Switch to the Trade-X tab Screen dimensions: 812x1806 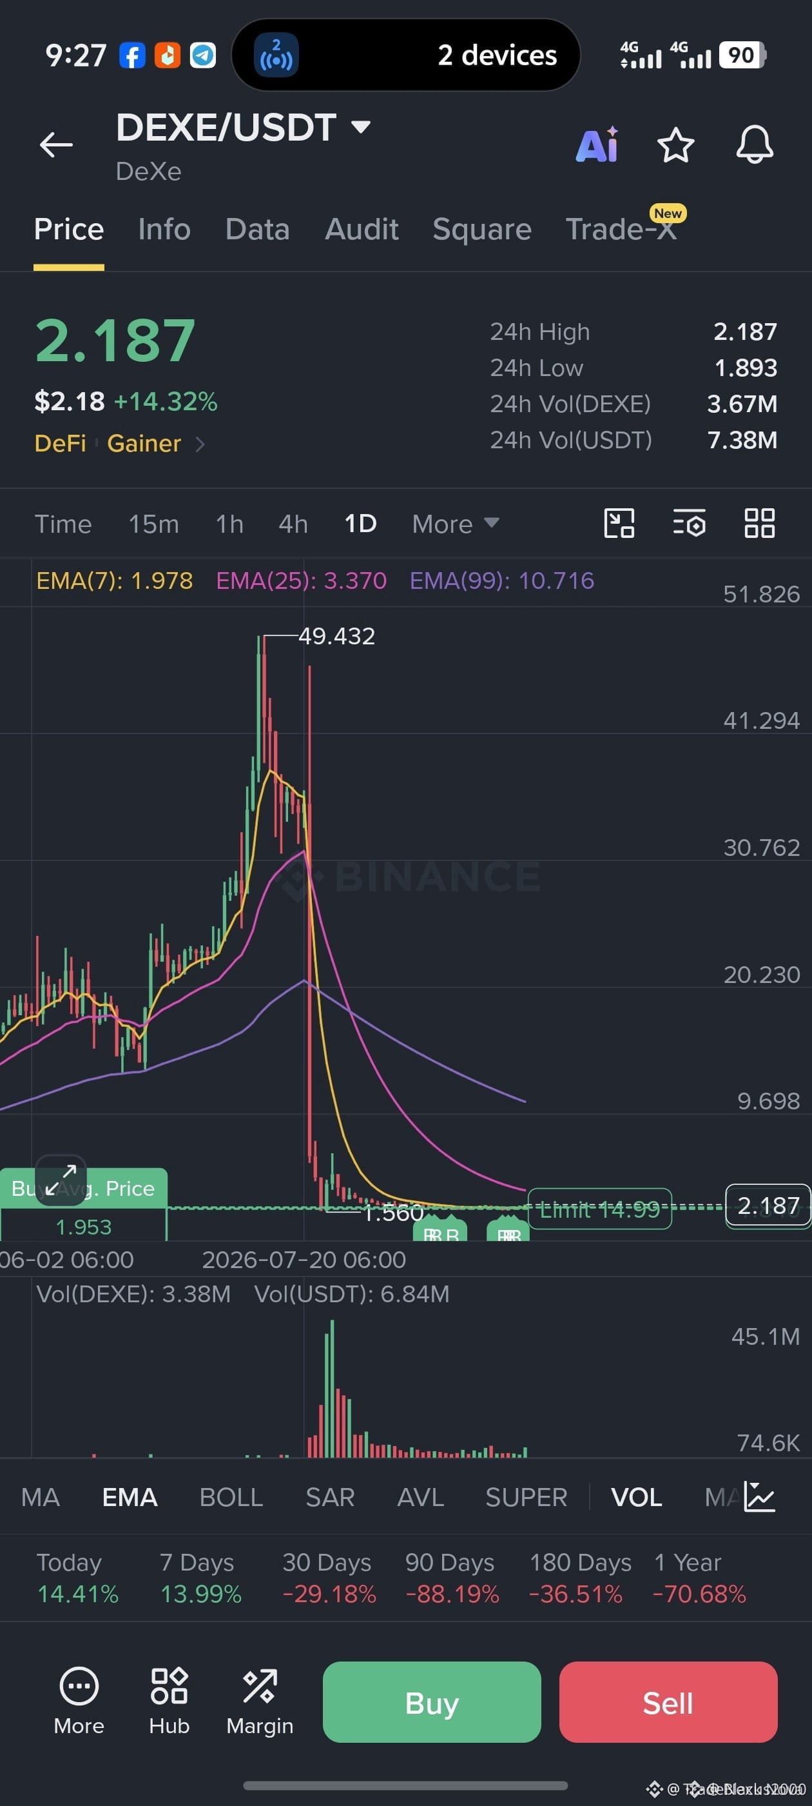tap(621, 229)
